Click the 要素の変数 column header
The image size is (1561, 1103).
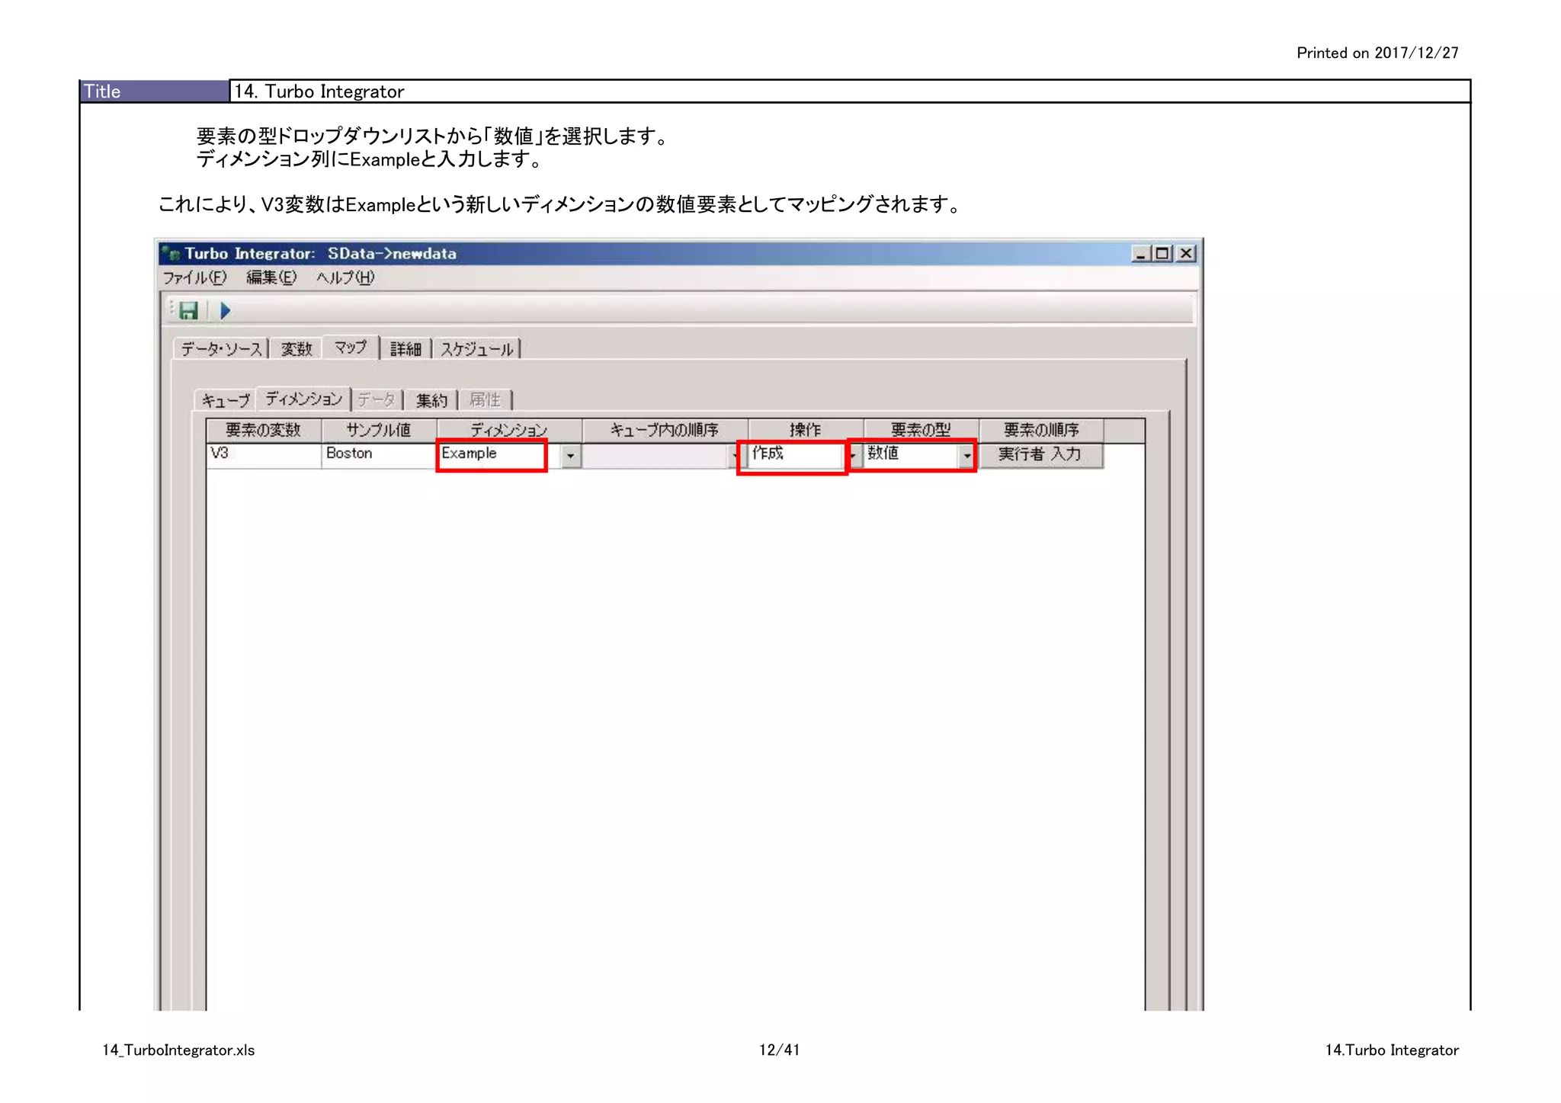coord(264,431)
